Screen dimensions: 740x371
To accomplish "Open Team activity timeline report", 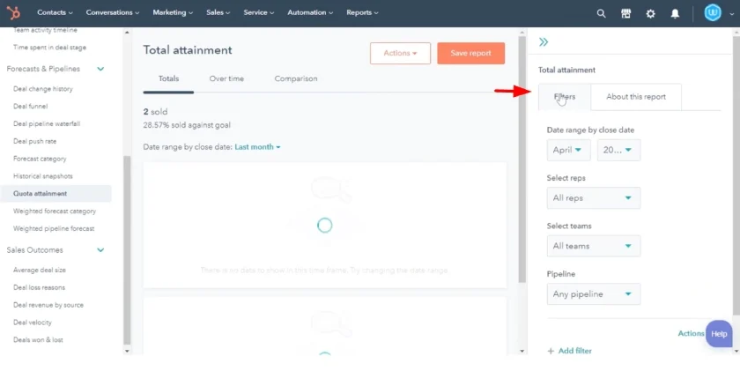I will pos(45,30).
